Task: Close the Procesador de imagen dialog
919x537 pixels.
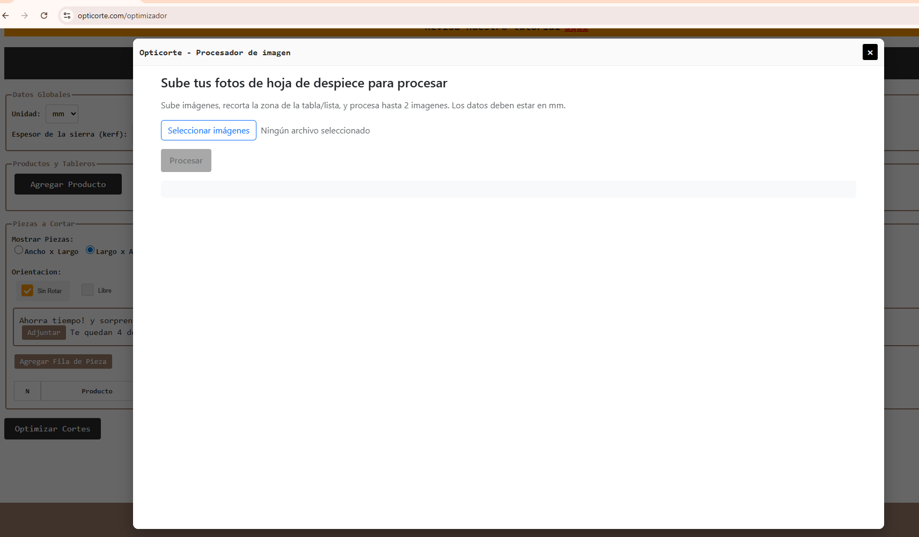Action: click(869, 52)
